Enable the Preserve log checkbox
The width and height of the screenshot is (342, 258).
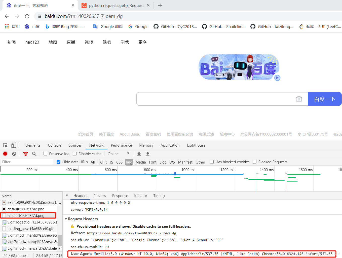point(46,154)
